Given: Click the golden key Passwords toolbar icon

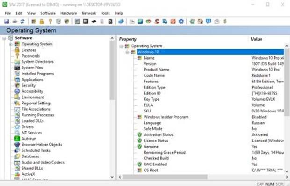Looking at the screenshot, I should pos(51,22).
